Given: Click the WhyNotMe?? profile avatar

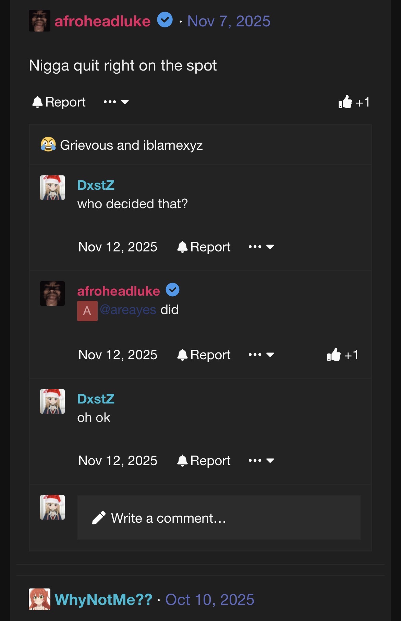Looking at the screenshot, I should pos(39,599).
